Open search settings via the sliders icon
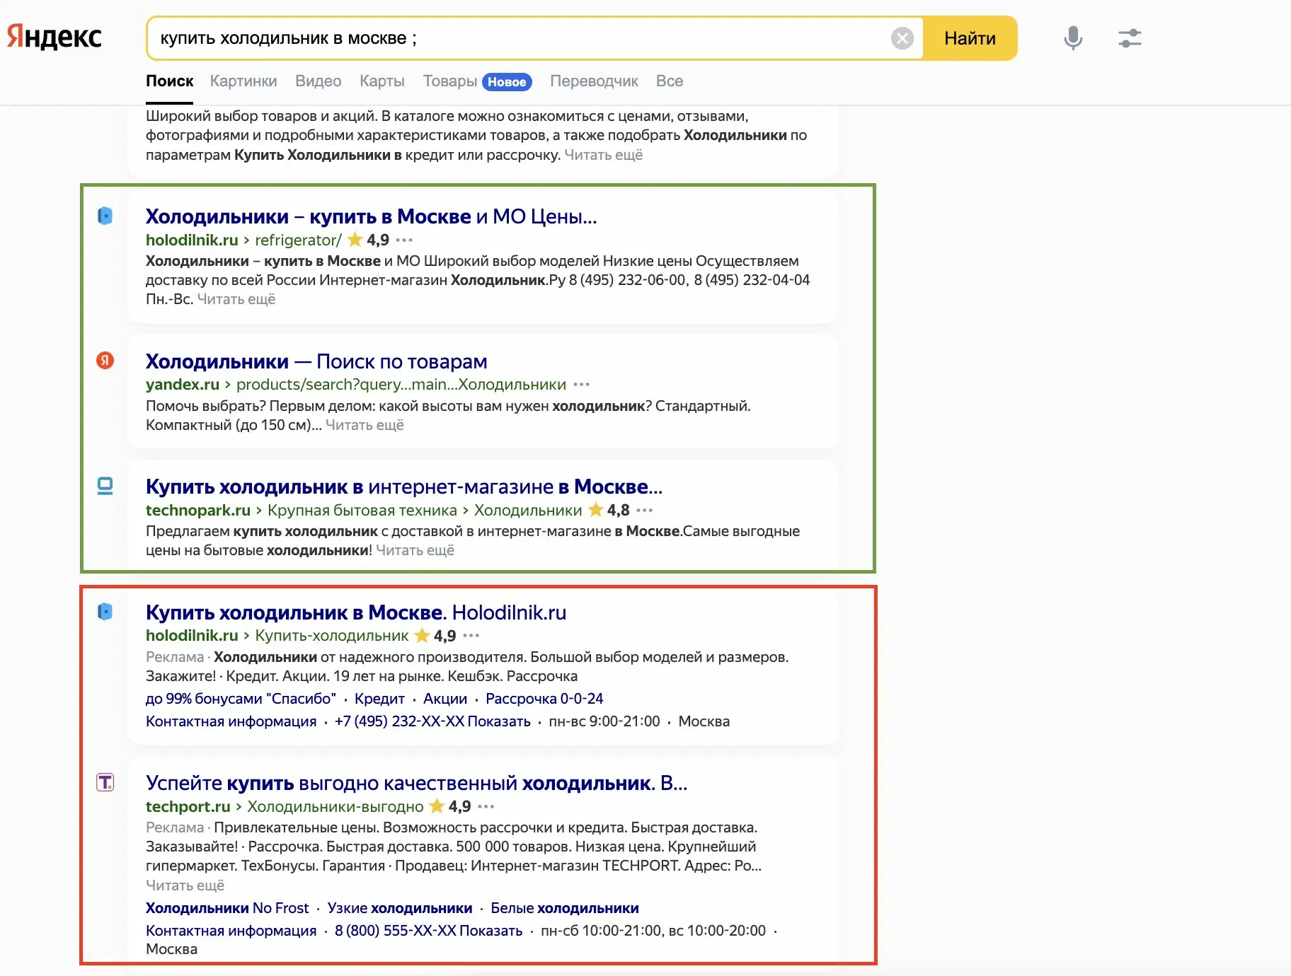This screenshot has width=1291, height=976. click(x=1129, y=38)
